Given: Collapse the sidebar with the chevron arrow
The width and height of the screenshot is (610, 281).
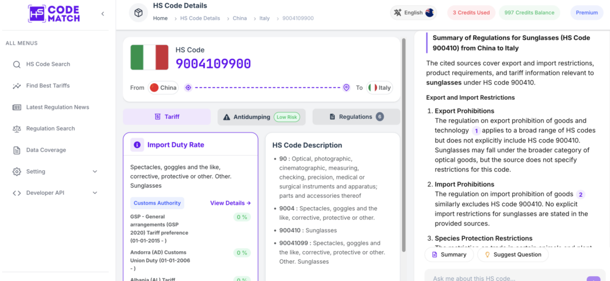Looking at the screenshot, I should tap(102, 14).
